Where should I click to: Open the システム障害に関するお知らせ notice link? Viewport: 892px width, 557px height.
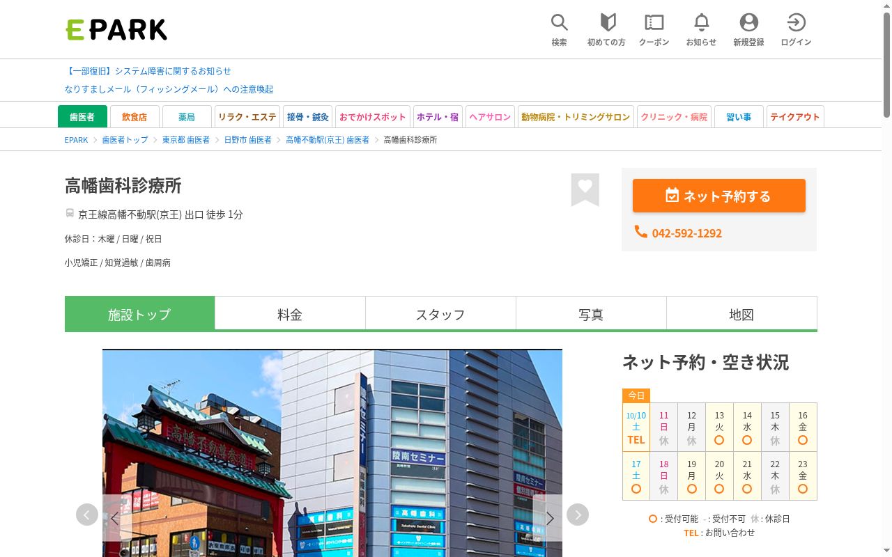tap(148, 71)
